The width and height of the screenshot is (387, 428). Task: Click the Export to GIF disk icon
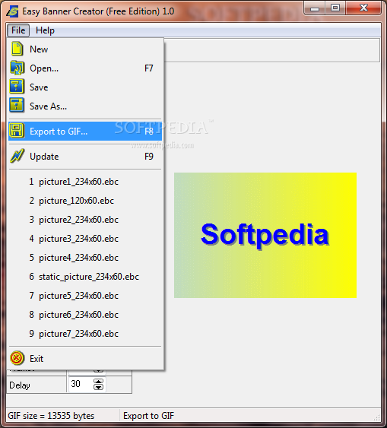pos(17,131)
